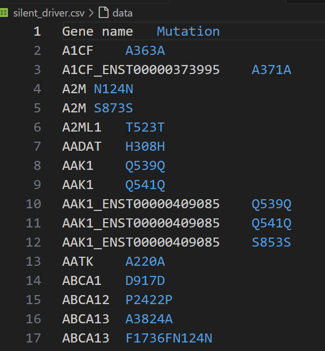The width and height of the screenshot is (325, 351).
Task: Click AAK1_ENST00000409085 on line 12
Action: pyautogui.click(x=141, y=242)
